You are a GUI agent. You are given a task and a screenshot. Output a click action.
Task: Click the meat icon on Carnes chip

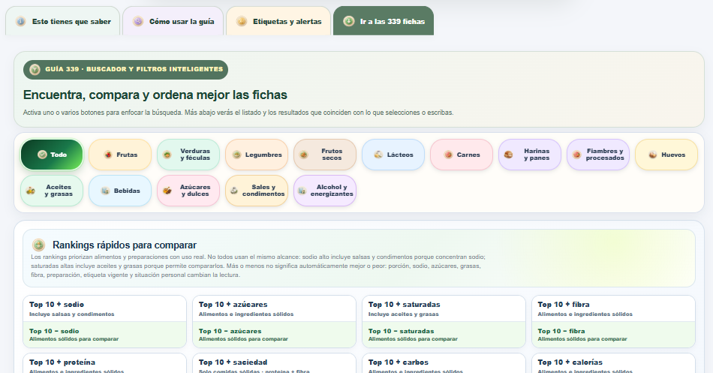click(x=448, y=155)
